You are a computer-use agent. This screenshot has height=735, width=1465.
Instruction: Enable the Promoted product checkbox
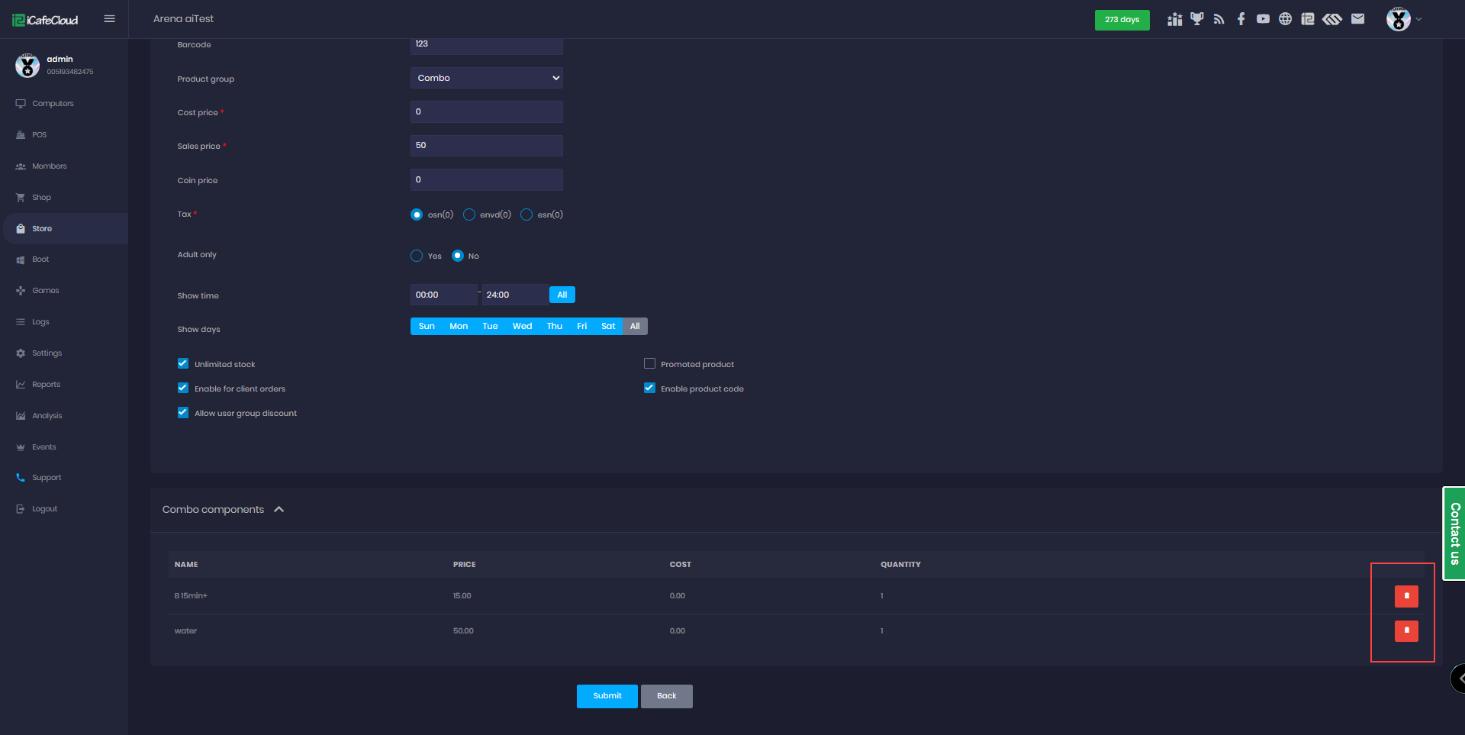(x=649, y=364)
